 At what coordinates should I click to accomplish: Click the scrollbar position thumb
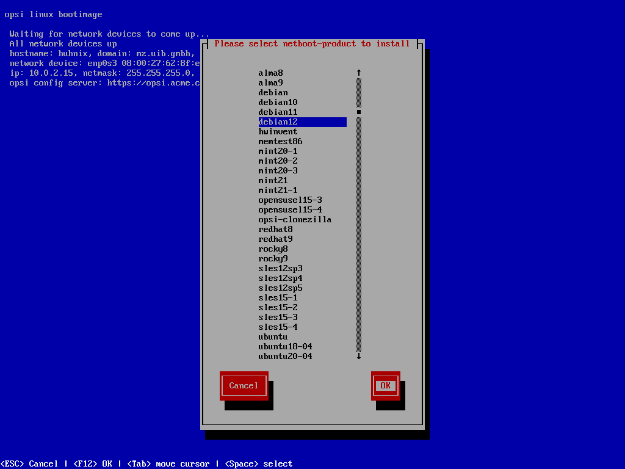[359, 112]
